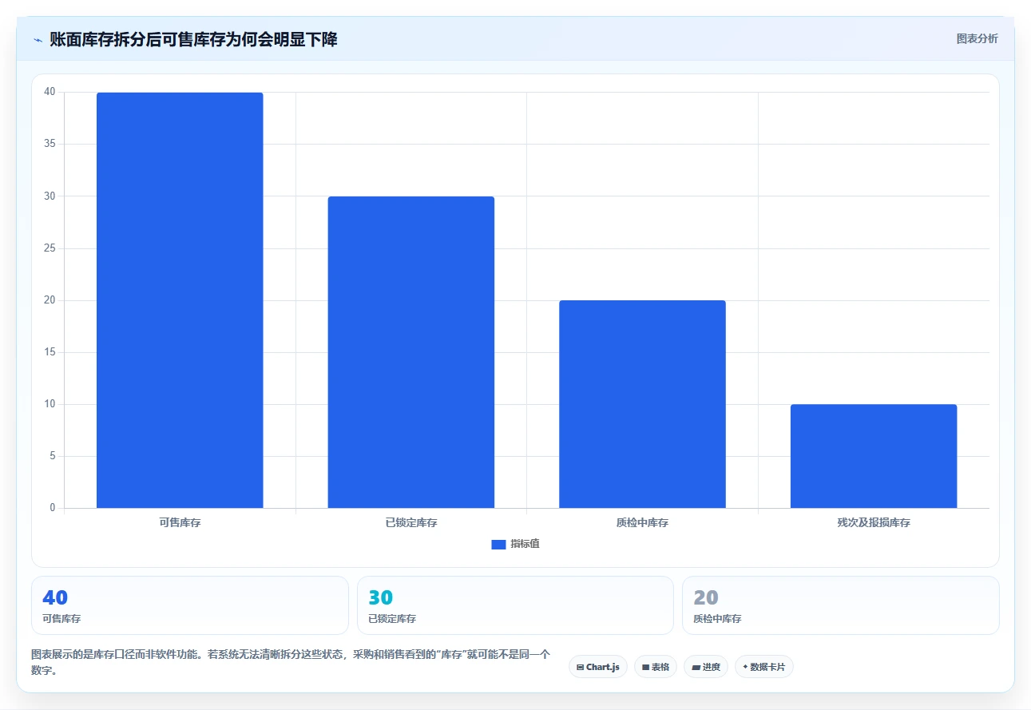
Task: Click y-axis tick value 40
Action: tap(50, 92)
